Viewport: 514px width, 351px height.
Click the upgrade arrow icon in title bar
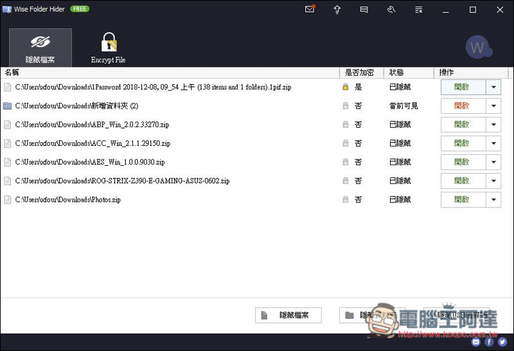[337, 10]
